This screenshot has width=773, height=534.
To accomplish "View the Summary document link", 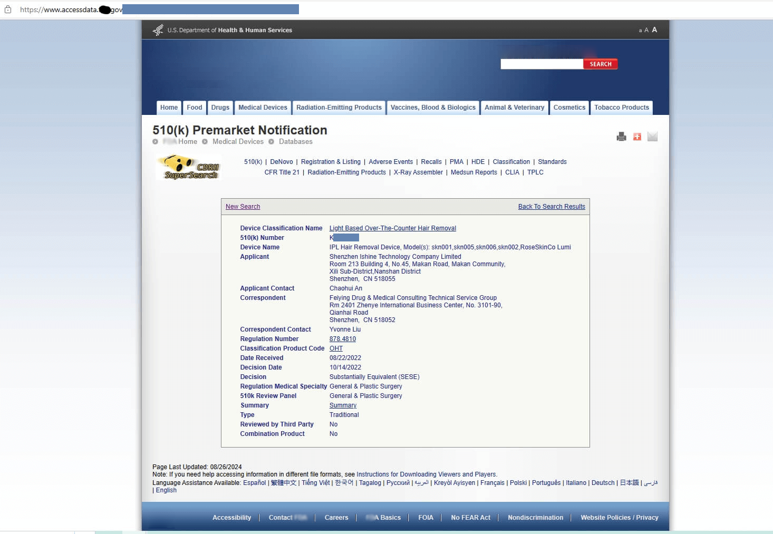I will (343, 405).
